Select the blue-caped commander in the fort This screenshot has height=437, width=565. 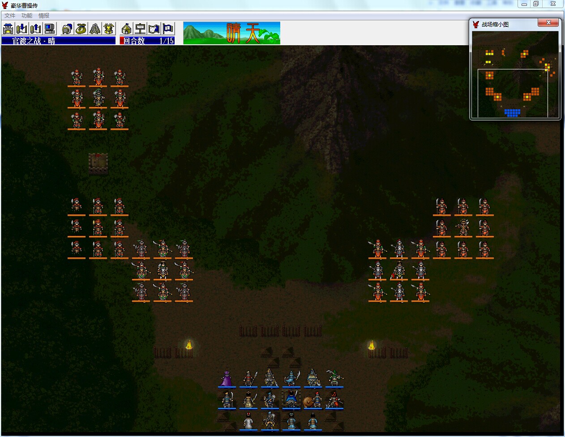291,400
